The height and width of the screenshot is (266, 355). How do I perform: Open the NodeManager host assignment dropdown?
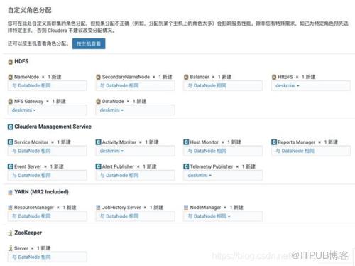[209, 216]
